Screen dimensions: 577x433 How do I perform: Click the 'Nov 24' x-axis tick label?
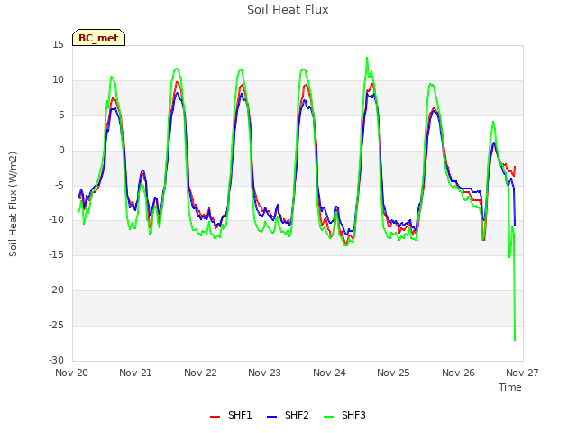pos(329,373)
